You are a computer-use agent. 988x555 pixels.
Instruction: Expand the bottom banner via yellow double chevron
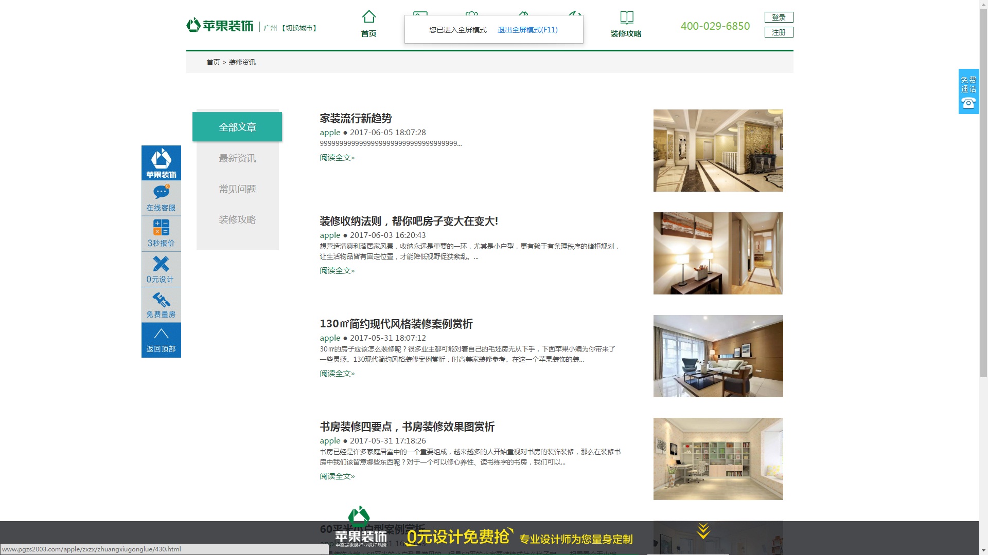coord(703,531)
